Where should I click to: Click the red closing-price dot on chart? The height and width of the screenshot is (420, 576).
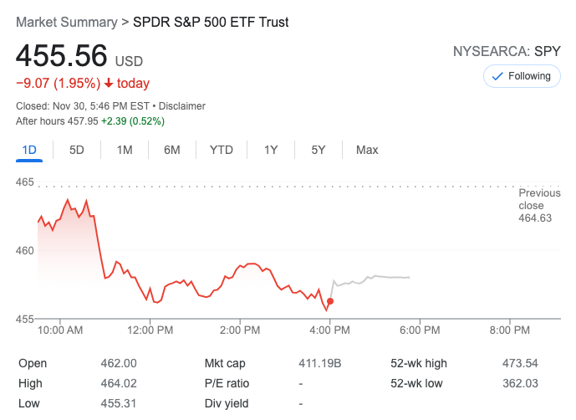(x=331, y=301)
